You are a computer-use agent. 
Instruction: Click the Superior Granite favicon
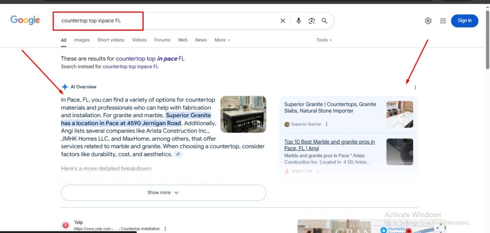tap(287, 124)
